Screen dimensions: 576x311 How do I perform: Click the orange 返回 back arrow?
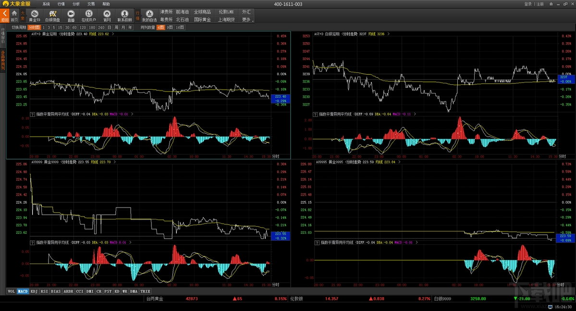[x=4, y=16]
